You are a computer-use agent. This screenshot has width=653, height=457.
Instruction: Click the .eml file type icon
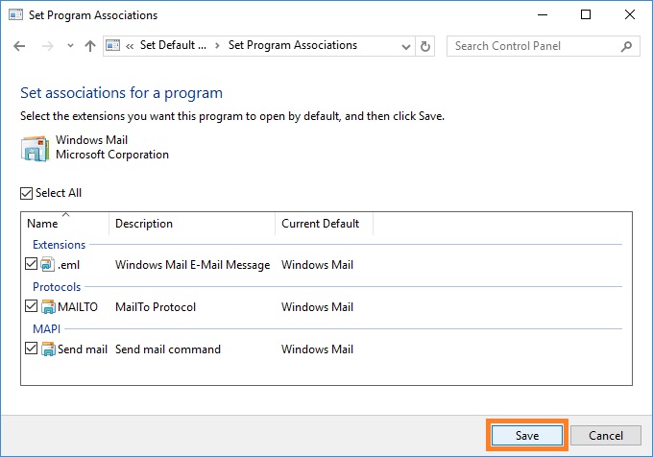(47, 264)
